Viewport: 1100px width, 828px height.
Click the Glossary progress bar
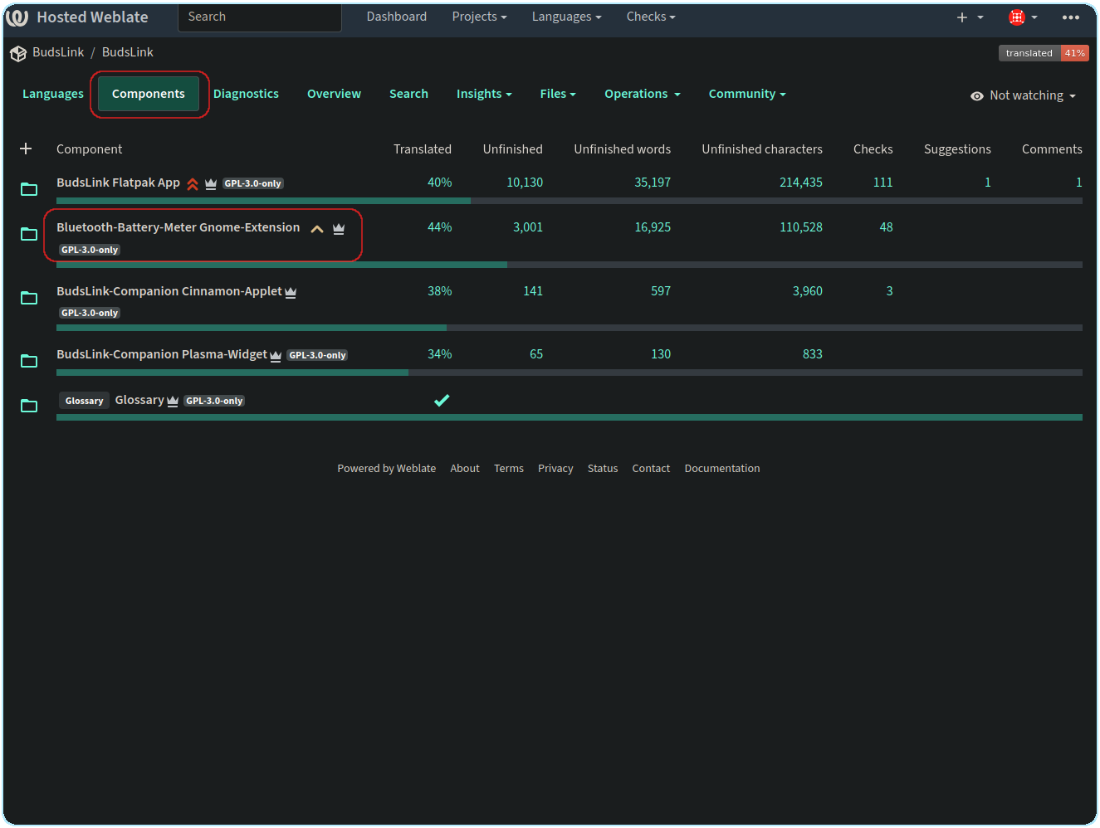click(570, 417)
